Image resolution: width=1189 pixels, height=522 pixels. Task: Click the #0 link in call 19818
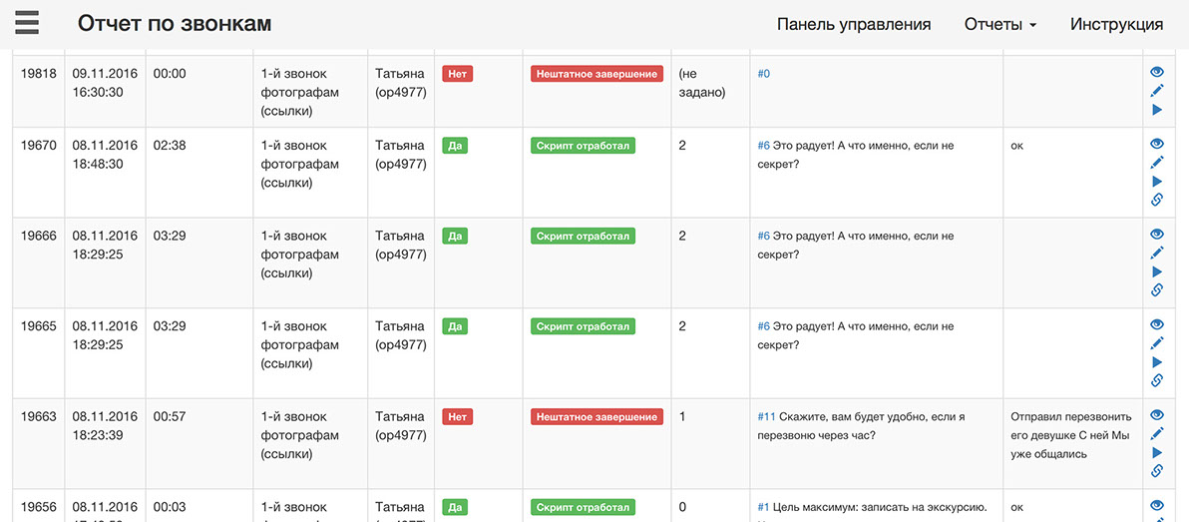coord(764,74)
